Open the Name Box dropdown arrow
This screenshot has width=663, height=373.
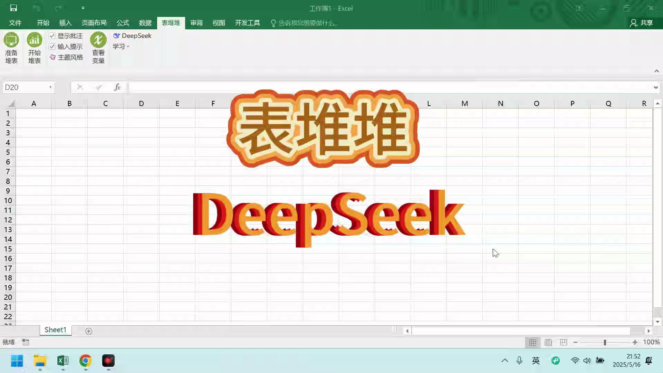[x=50, y=87]
